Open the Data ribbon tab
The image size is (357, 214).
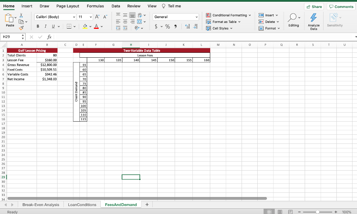tap(116, 6)
